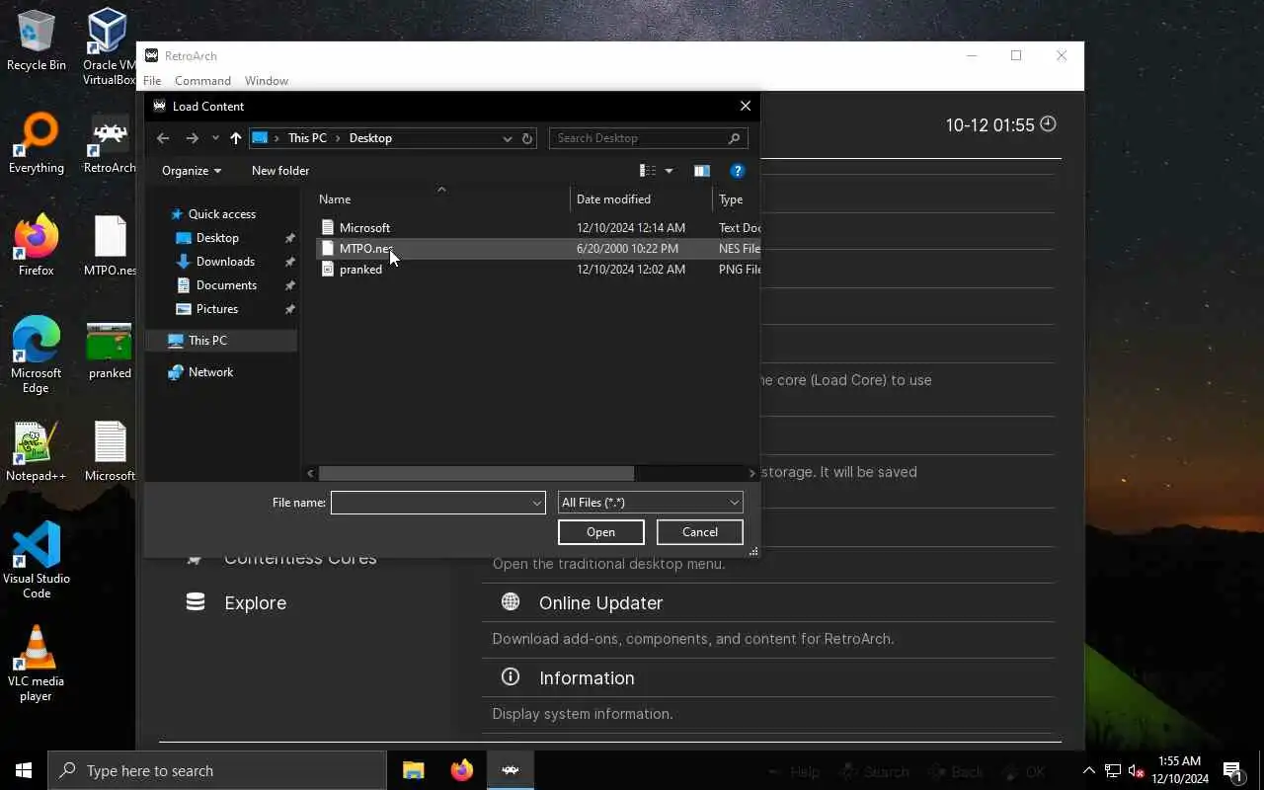Open the Organize menu
Viewport: 1264px width, 790px height.
coord(192,171)
